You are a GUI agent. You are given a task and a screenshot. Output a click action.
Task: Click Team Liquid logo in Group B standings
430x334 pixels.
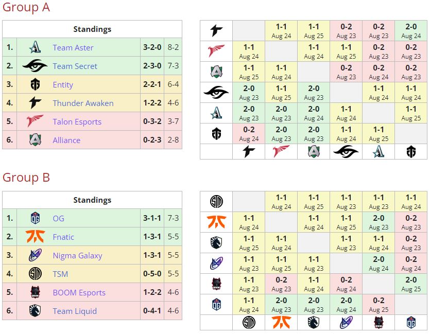click(35, 311)
